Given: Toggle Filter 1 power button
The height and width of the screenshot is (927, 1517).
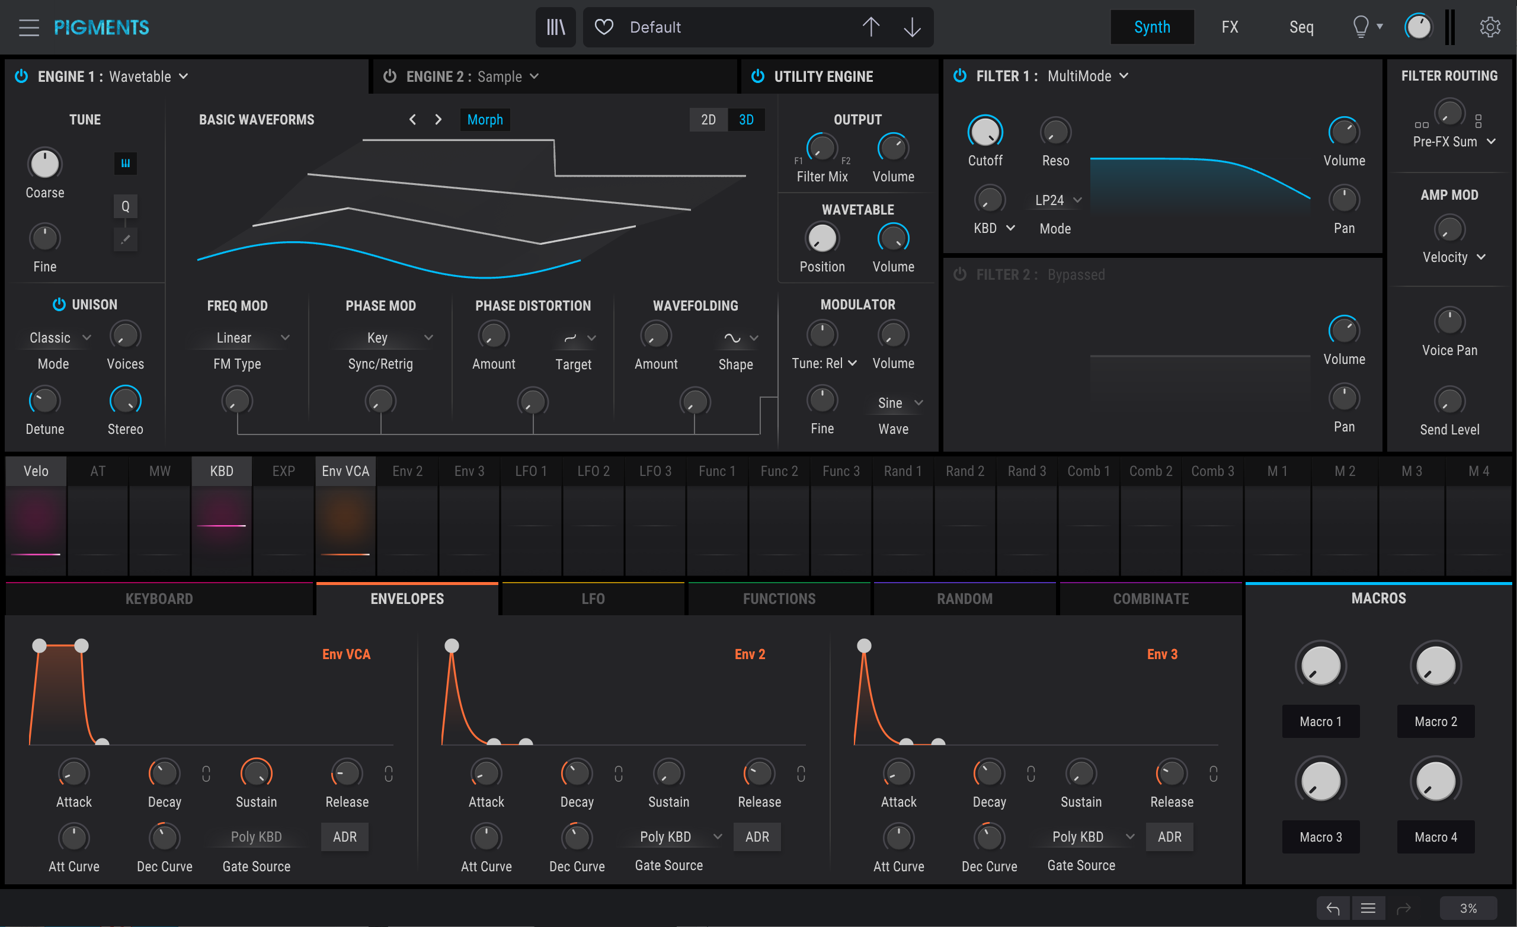Looking at the screenshot, I should (x=960, y=76).
